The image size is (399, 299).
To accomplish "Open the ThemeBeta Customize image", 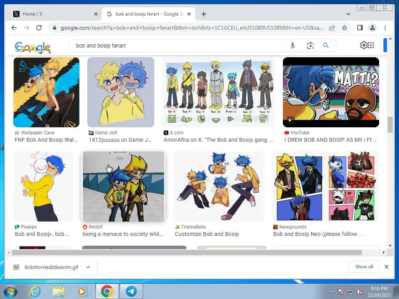I will pos(218,186).
